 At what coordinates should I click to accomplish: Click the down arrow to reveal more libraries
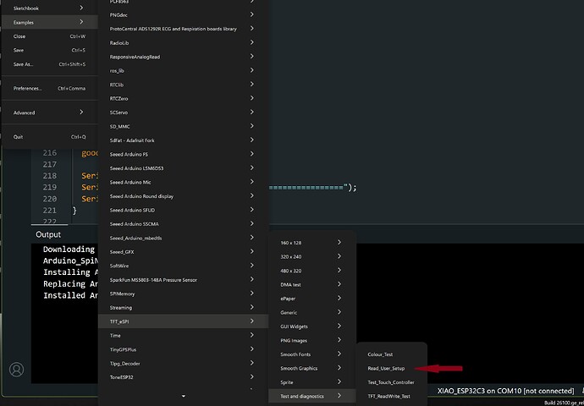pos(184,397)
